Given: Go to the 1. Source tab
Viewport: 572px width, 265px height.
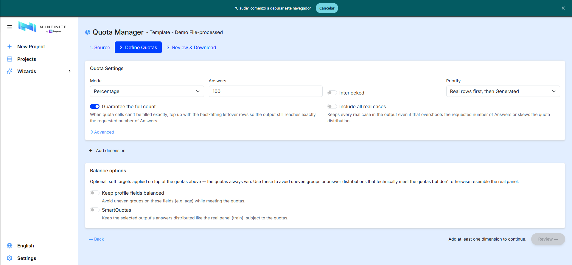Looking at the screenshot, I should coord(100,47).
